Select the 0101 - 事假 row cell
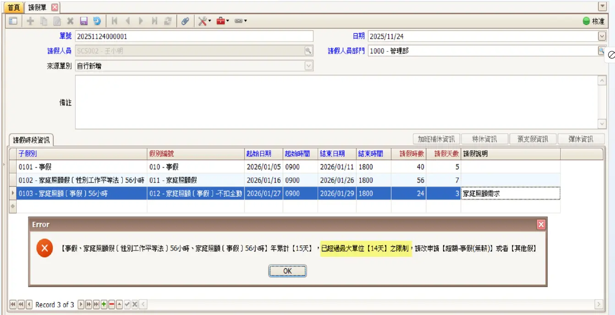 82,167
